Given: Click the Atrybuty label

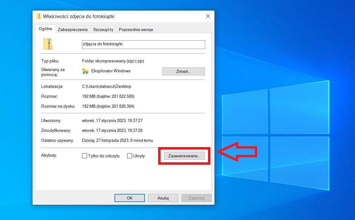Looking at the screenshot, I should (x=49, y=155).
